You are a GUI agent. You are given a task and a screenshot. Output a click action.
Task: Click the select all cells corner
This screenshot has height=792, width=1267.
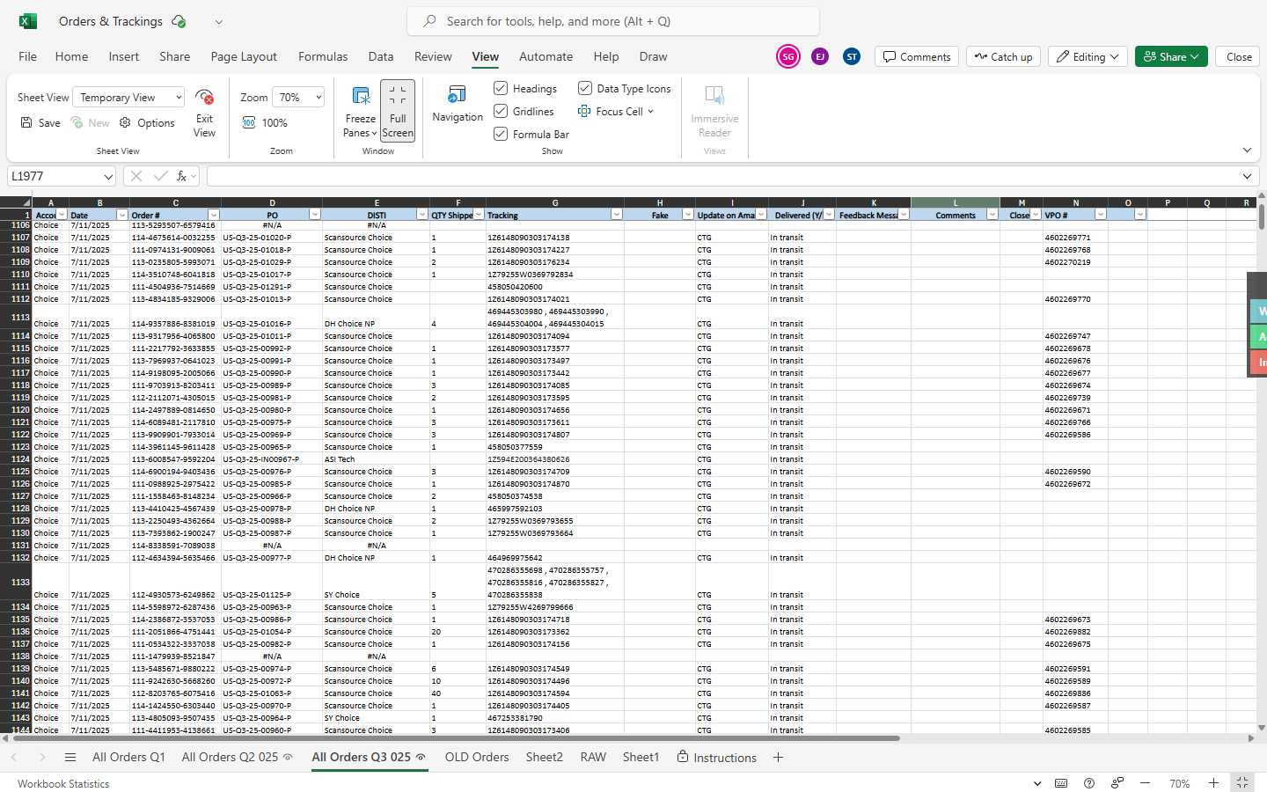point(16,202)
